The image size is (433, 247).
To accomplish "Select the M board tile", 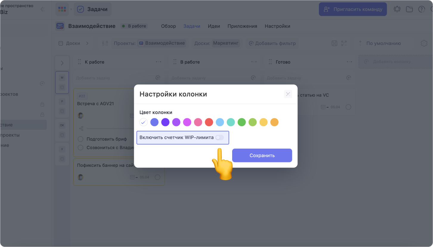I will [x=62, y=83].
